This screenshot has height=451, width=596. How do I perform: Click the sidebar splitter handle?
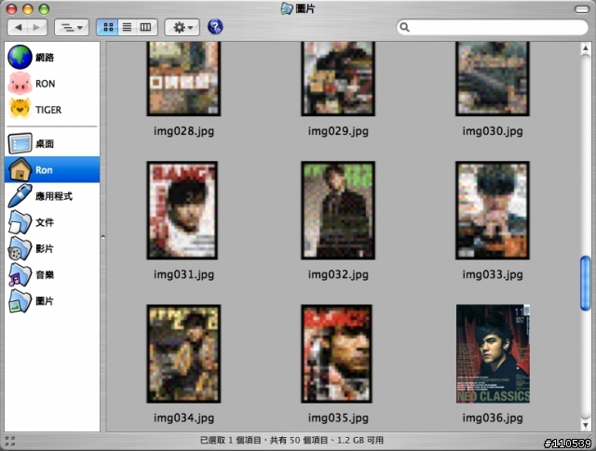point(103,237)
